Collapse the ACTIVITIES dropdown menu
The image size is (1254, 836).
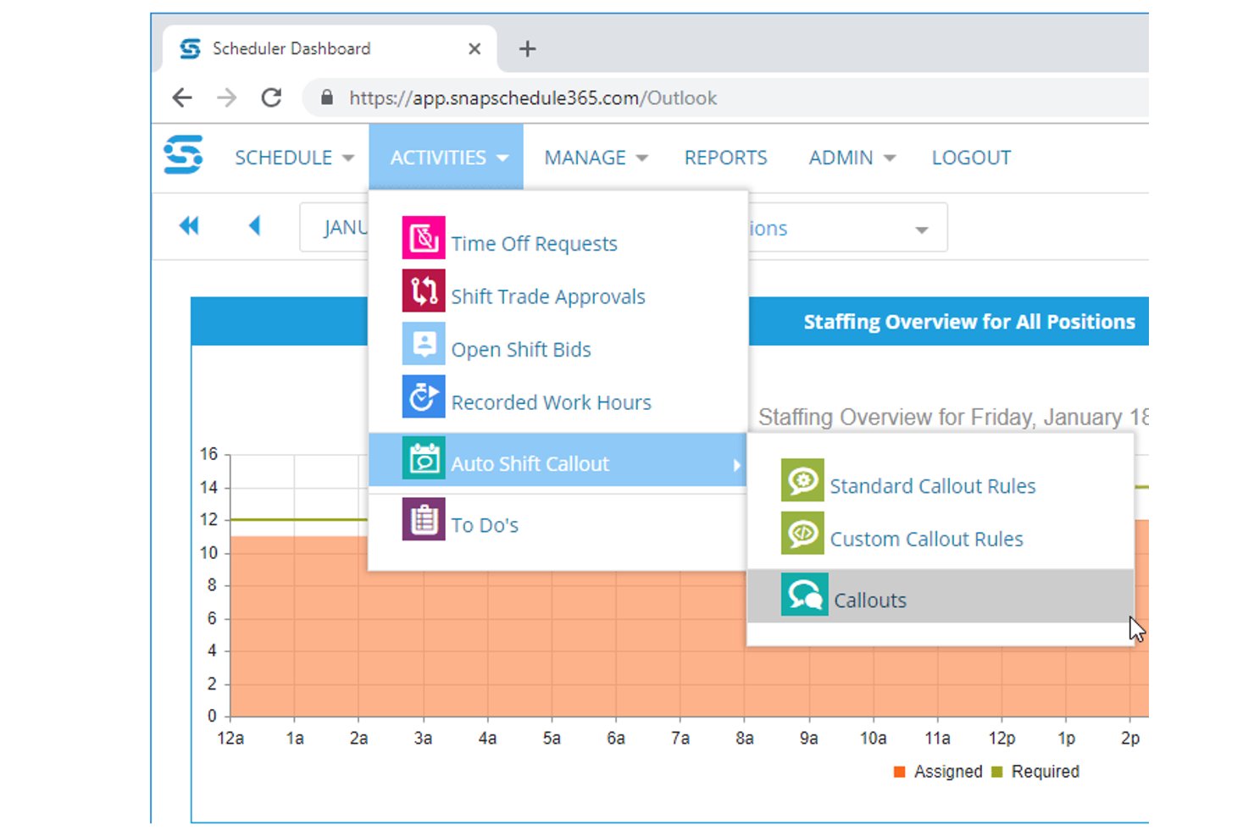click(x=446, y=158)
